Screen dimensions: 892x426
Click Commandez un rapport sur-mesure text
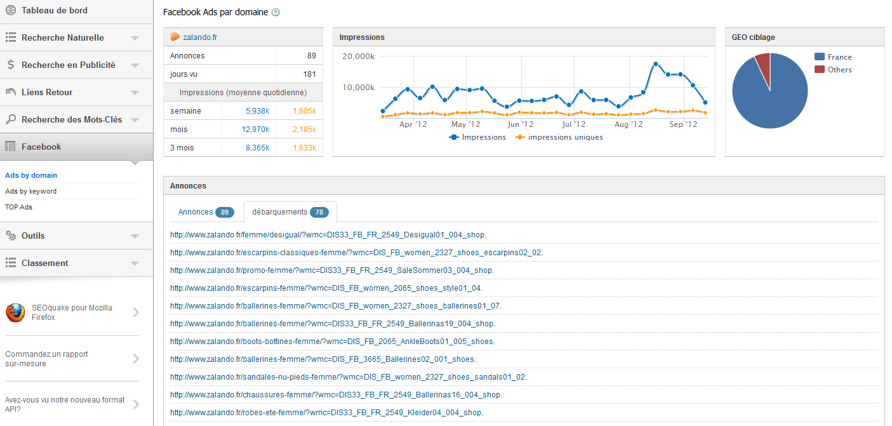46,359
